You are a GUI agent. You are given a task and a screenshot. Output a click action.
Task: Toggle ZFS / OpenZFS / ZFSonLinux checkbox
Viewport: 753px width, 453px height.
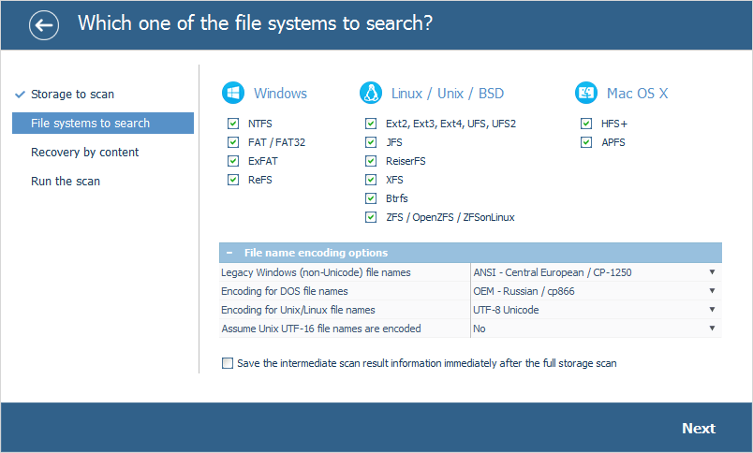371,217
